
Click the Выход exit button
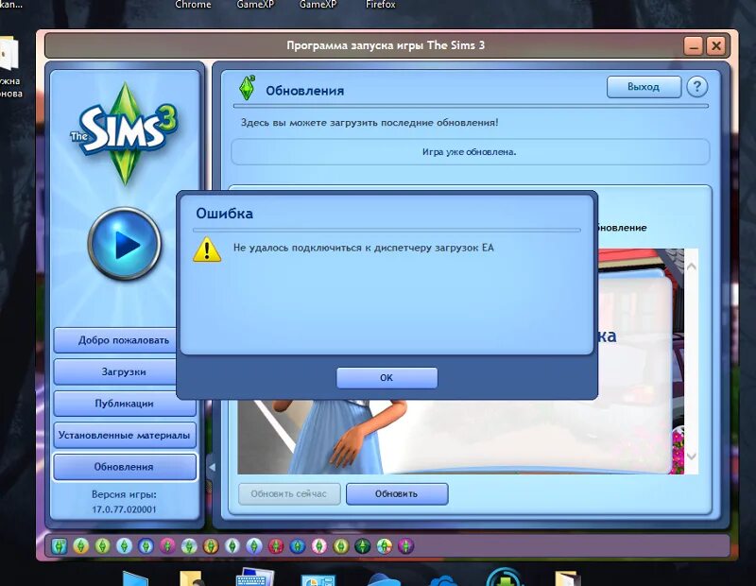(x=644, y=87)
